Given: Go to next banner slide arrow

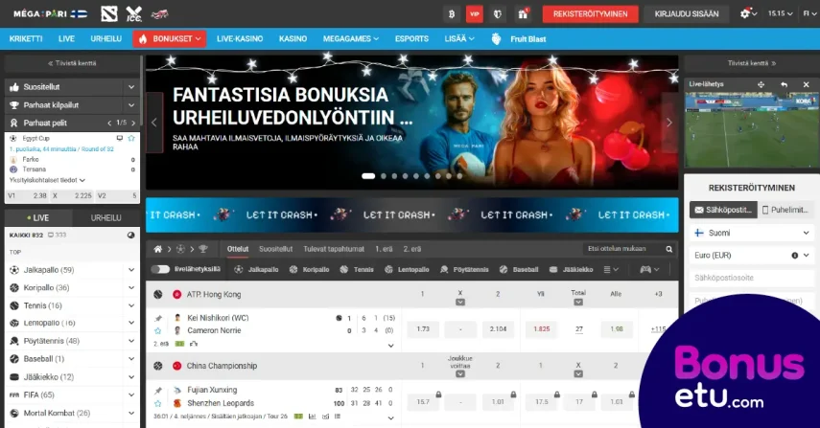Looking at the screenshot, I should tap(668, 123).
